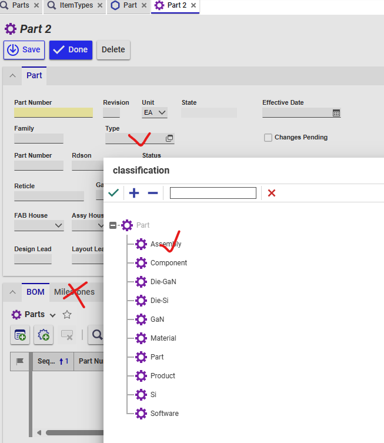Collapse the root Part tree node
384x443 pixels.
(x=113, y=225)
